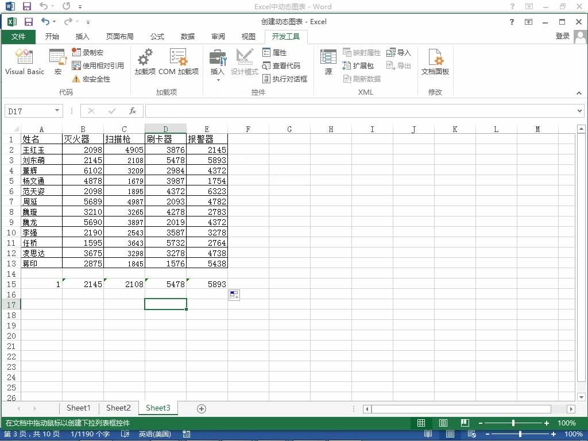This screenshot has height=441, width=588.
Task: Zoom out Excel with minus button
Action: tap(481, 423)
